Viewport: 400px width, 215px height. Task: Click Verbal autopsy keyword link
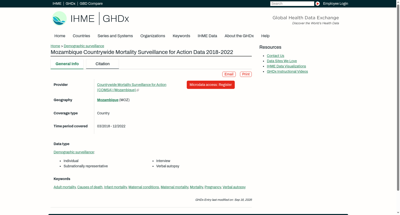pyautogui.click(x=234, y=187)
